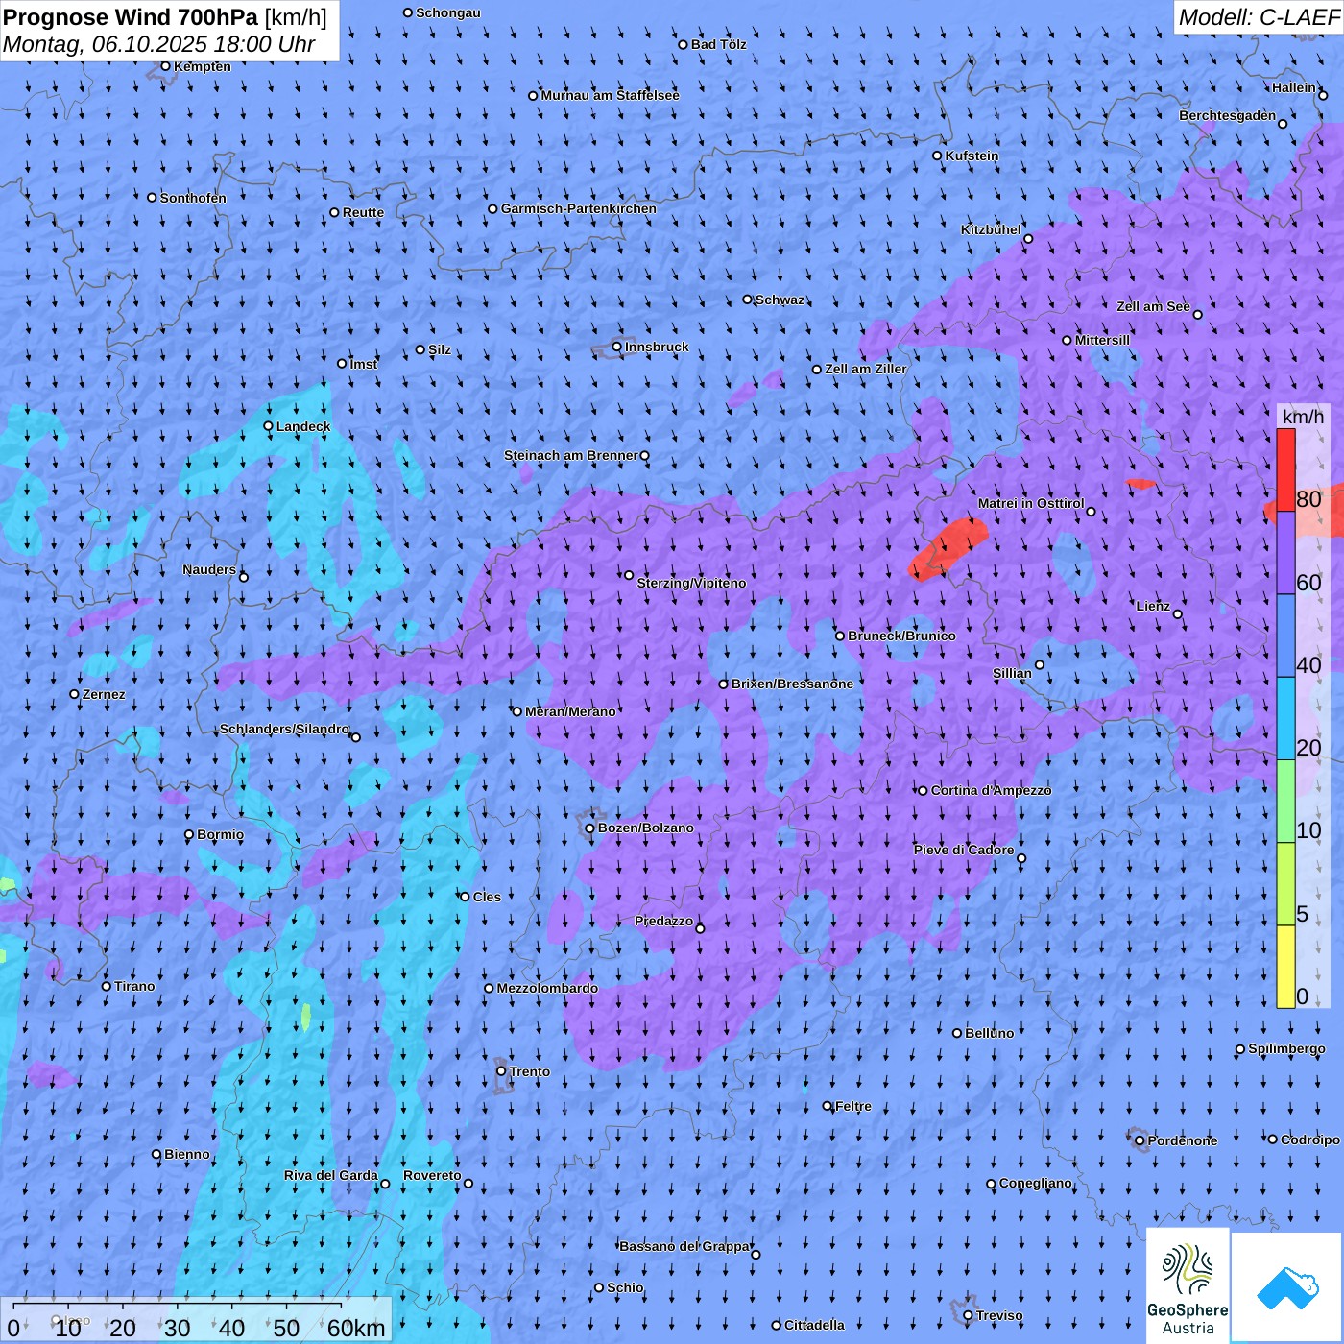Viewport: 1344px width, 1344px height.
Task: Click the Imst label
Action: tap(364, 364)
